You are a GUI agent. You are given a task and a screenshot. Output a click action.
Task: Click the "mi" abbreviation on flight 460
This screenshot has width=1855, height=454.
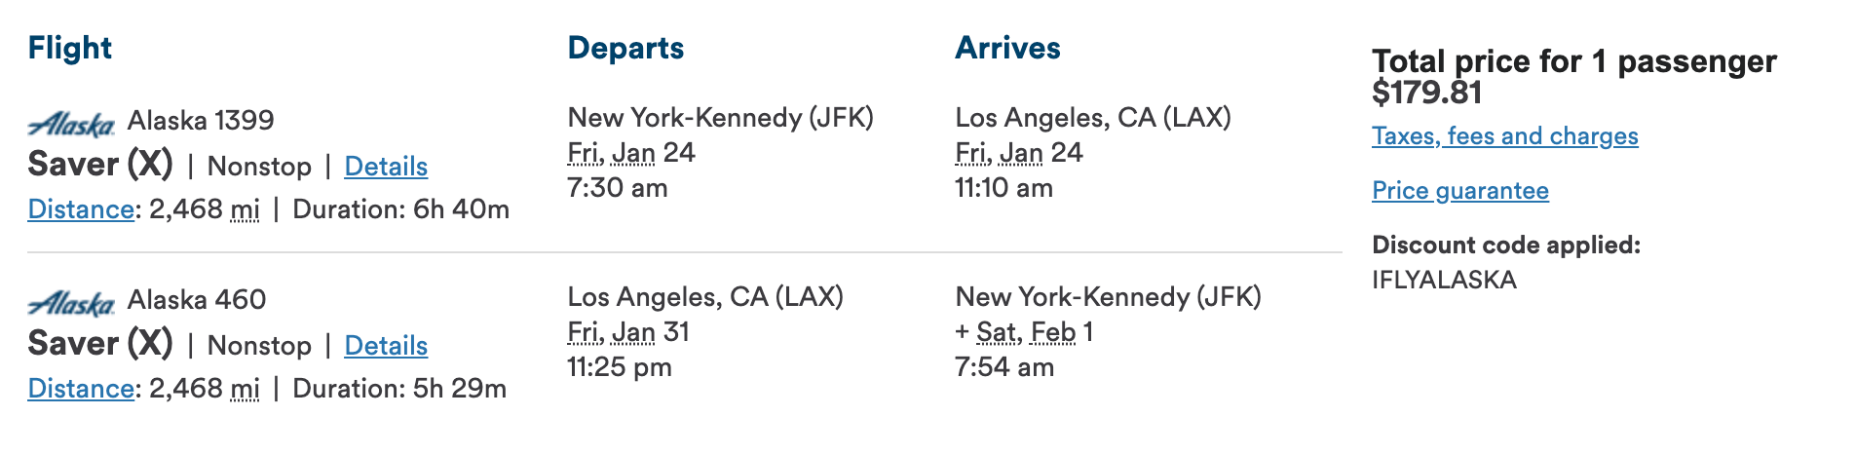(245, 389)
